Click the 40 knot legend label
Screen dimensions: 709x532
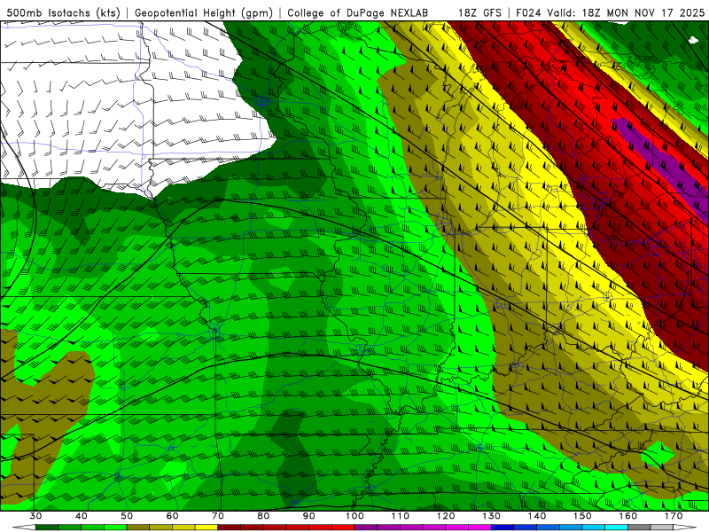point(82,516)
